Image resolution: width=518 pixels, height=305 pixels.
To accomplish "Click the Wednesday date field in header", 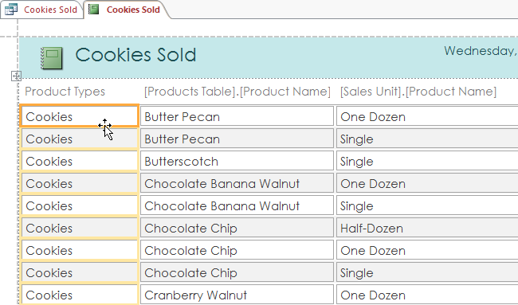I will pyautogui.click(x=481, y=51).
